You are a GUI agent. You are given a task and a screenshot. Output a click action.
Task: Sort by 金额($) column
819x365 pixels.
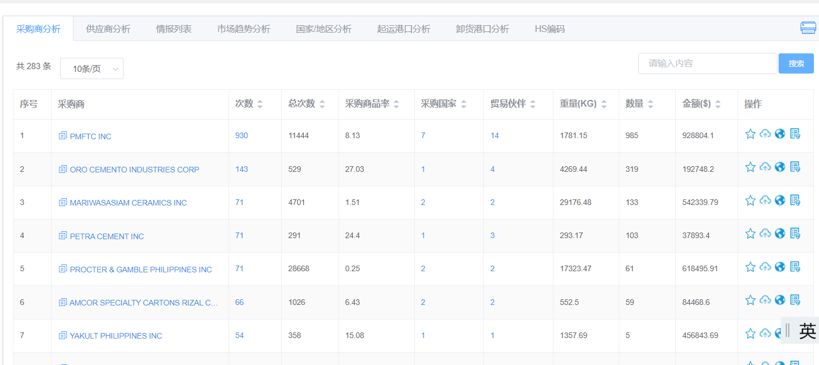click(x=718, y=104)
